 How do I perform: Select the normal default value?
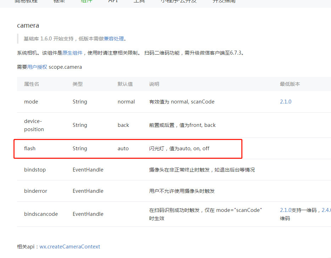(126, 102)
